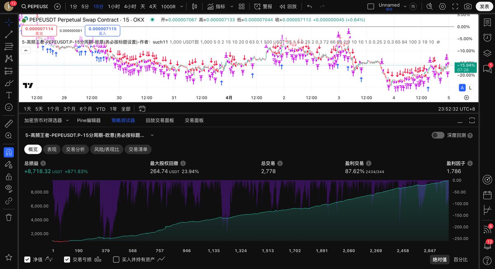Undo the last chart action
The height and width of the screenshot is (269, 495).
pyautogui.click(x=309, y=7)
